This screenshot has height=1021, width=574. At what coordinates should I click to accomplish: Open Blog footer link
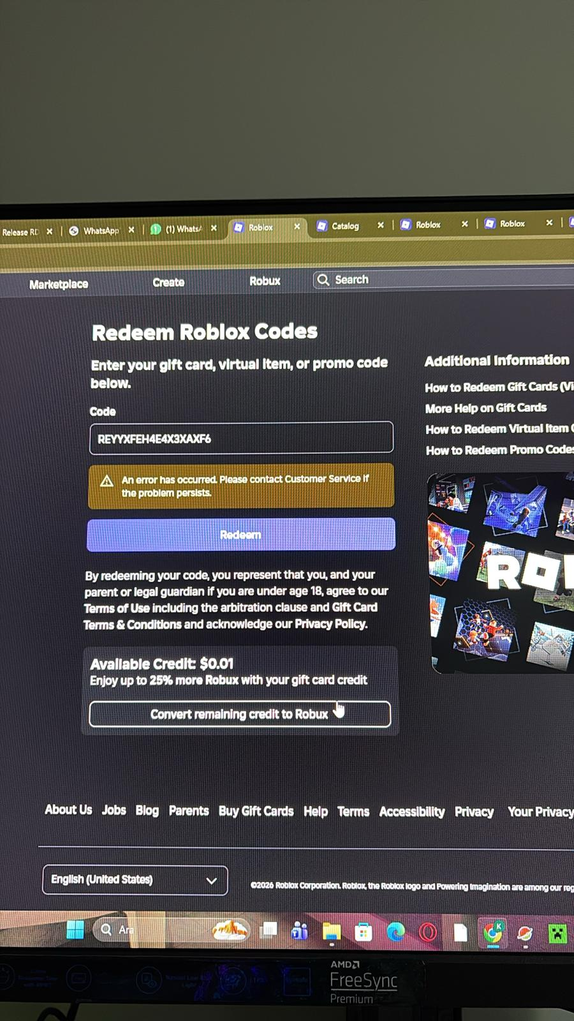point(147,810)
